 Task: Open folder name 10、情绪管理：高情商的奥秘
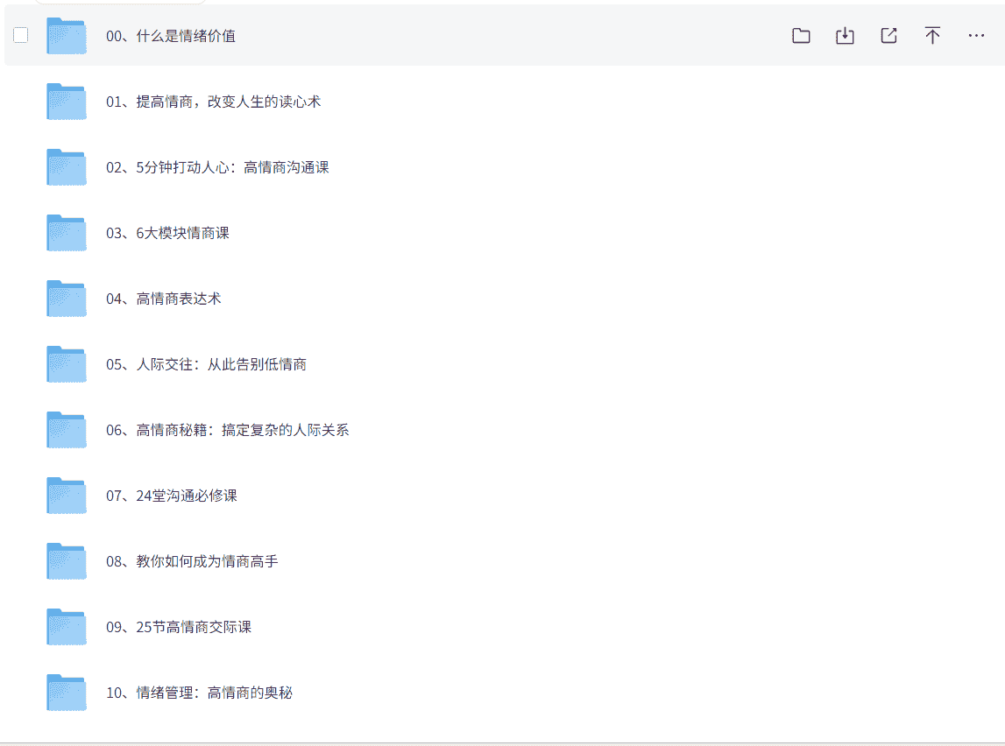coord(199,693)
